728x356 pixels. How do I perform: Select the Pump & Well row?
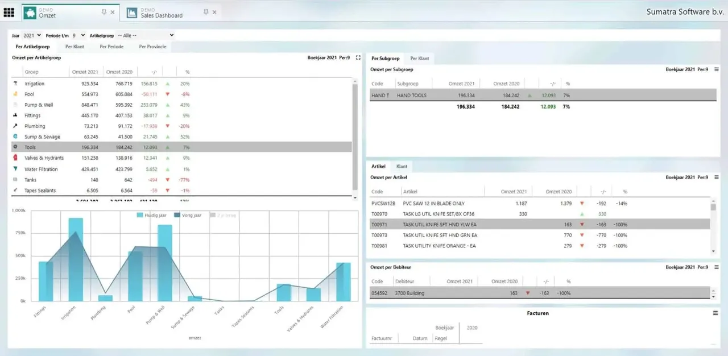pos(182,105)
